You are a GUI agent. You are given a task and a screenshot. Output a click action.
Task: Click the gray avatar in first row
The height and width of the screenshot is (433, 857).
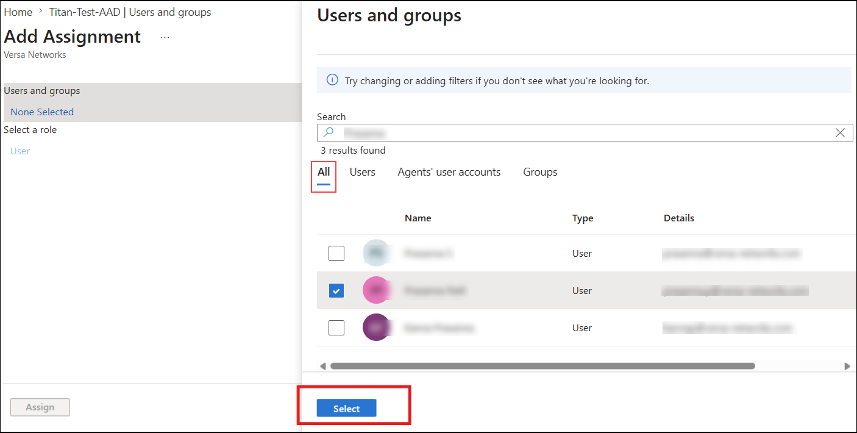point(376,252)
